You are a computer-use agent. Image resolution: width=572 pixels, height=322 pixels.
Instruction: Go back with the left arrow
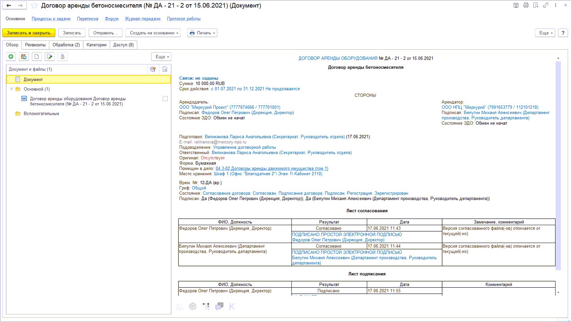tap(9, 5)
